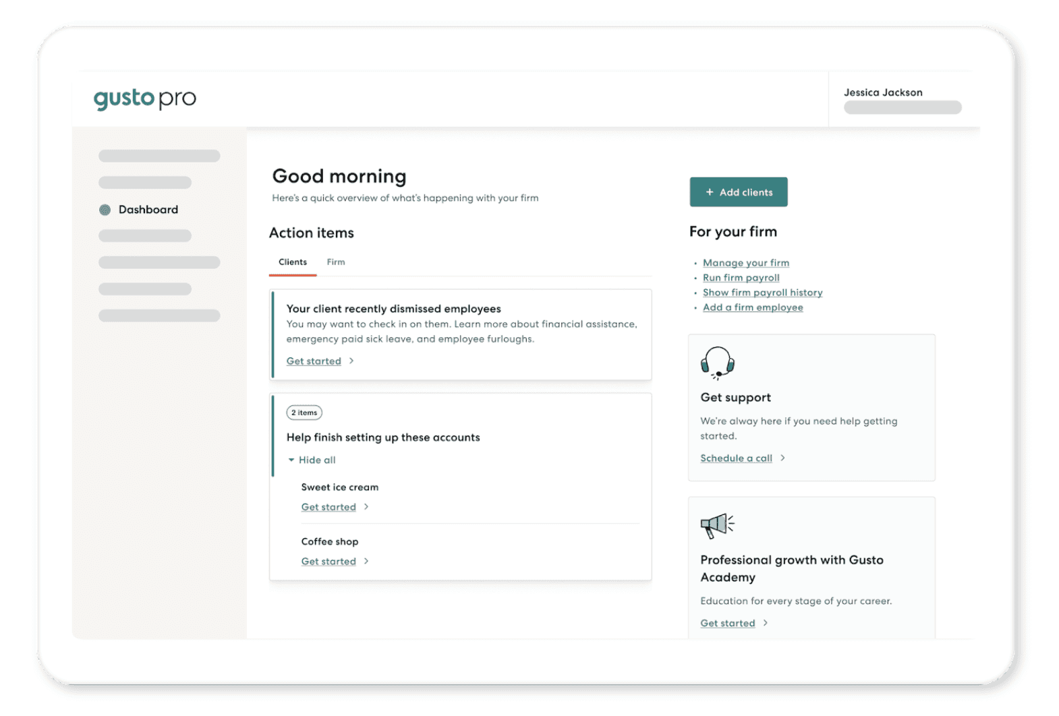Open the Manage your firm link
The width and height of the screenshot is (1059, 716).
pos(745,263)
